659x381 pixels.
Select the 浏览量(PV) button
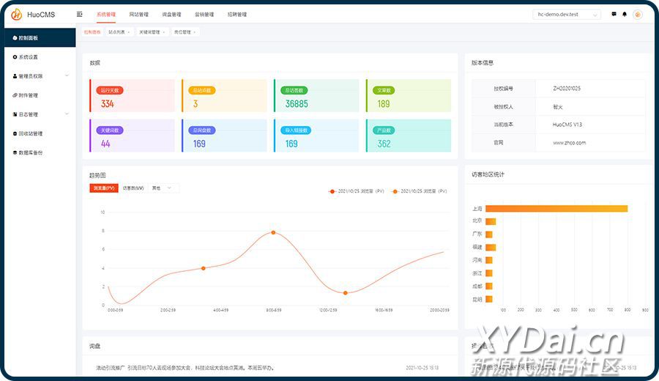coord(103,188)
